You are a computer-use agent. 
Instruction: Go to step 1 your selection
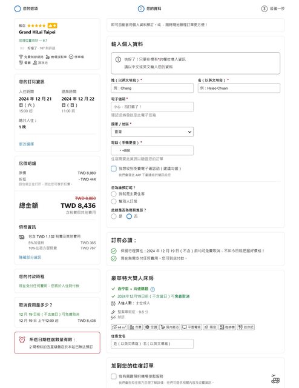(26, 8)
